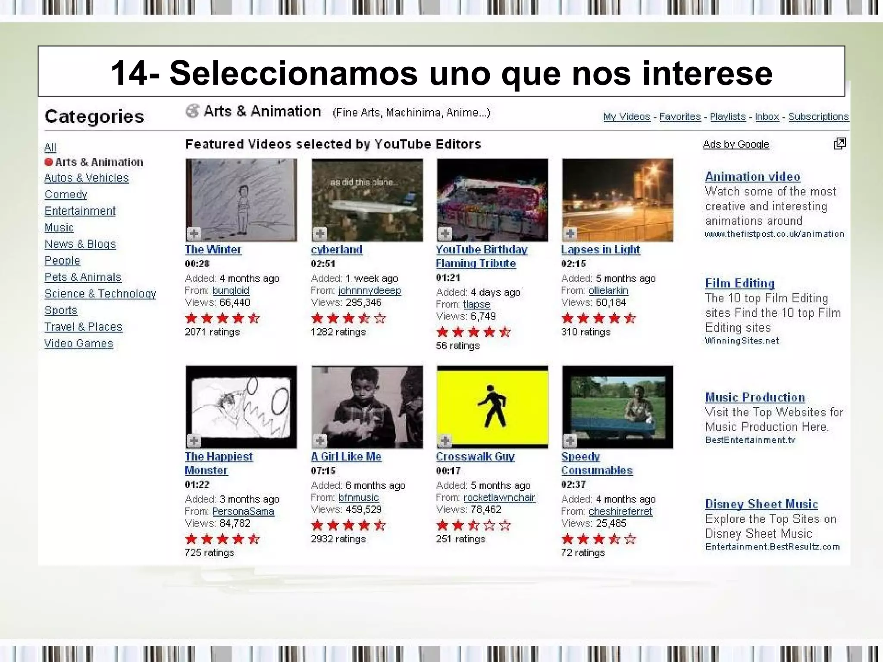Click plus icon on YouTube Birthday thumbnail
Image resolution: width=883 pixels, height=662 pixels.
(445, 234)
